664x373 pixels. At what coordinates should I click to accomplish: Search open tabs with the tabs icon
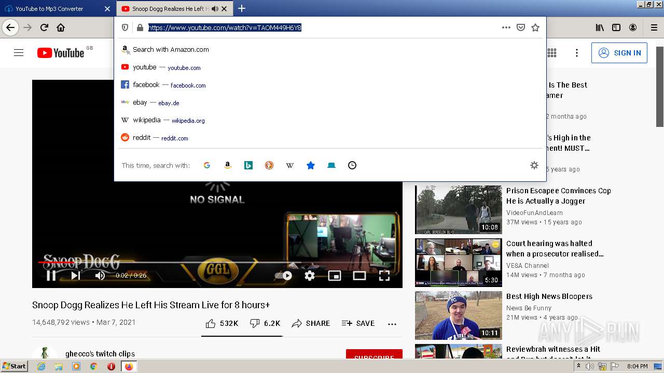[x=331, y=165]
